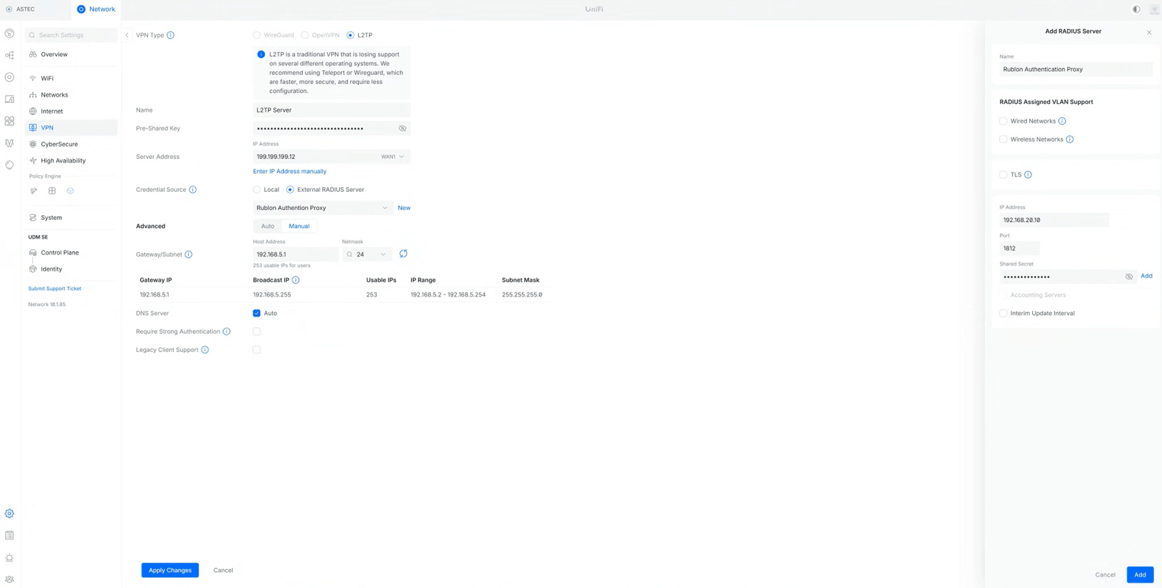Click the gear settings icon in left rail
Screen dimensions: 1162x588
pos(9,513)
